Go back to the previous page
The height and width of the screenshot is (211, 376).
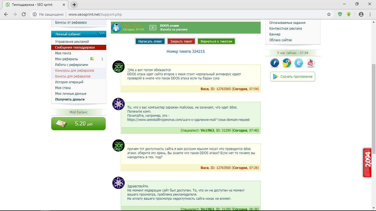point(6,14)
